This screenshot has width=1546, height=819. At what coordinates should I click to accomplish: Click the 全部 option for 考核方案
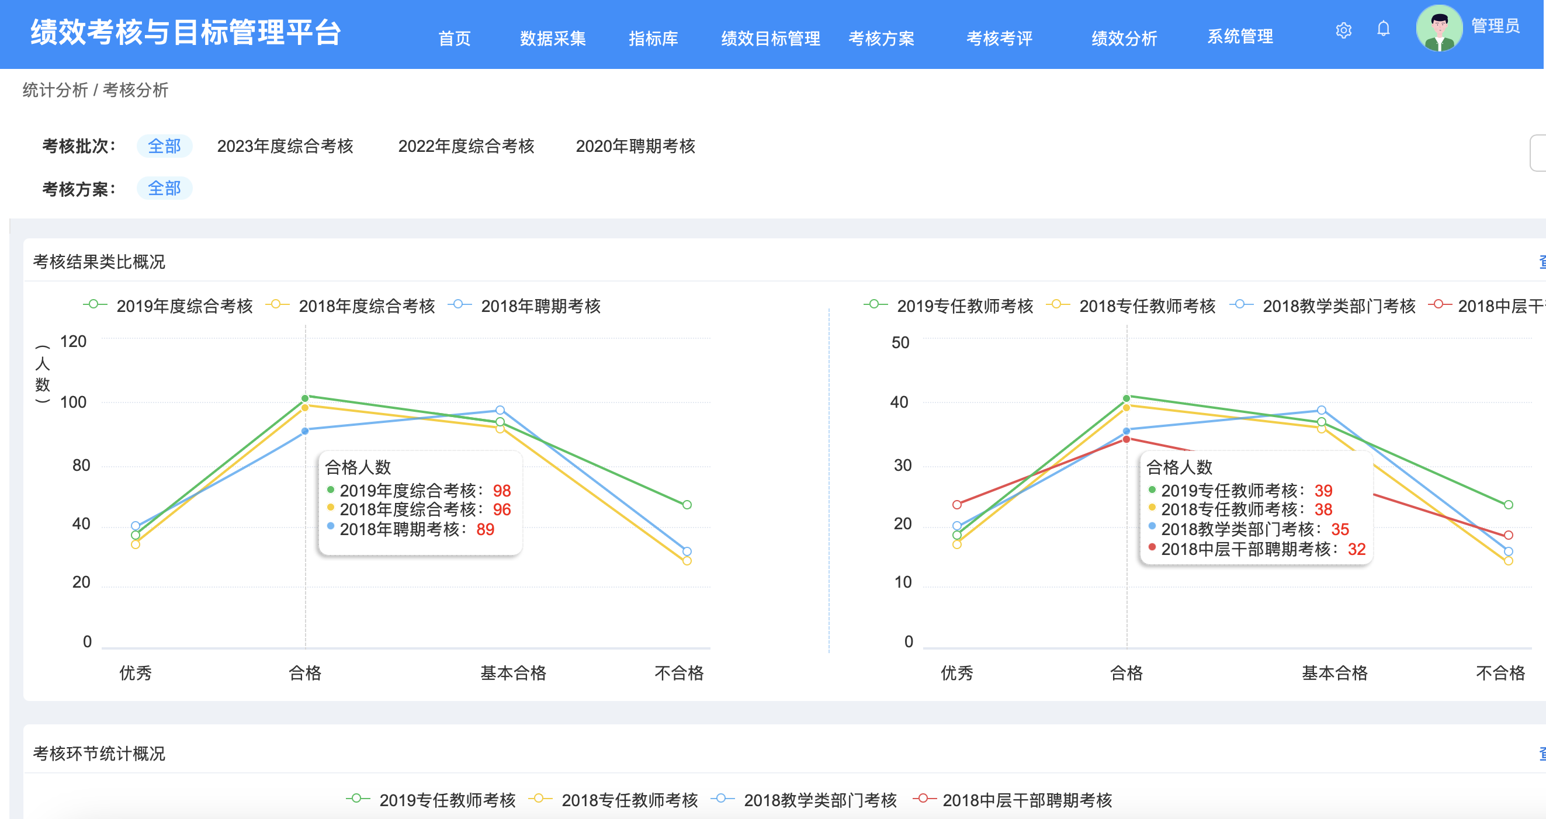(x=164, y=189)
